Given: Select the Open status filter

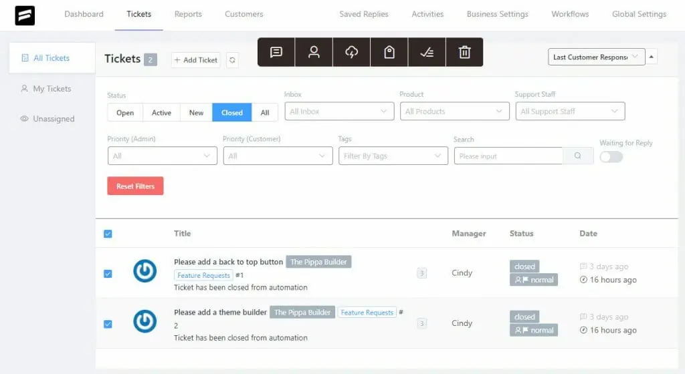Looking at the screenshot, I should (x=125, y=112).
